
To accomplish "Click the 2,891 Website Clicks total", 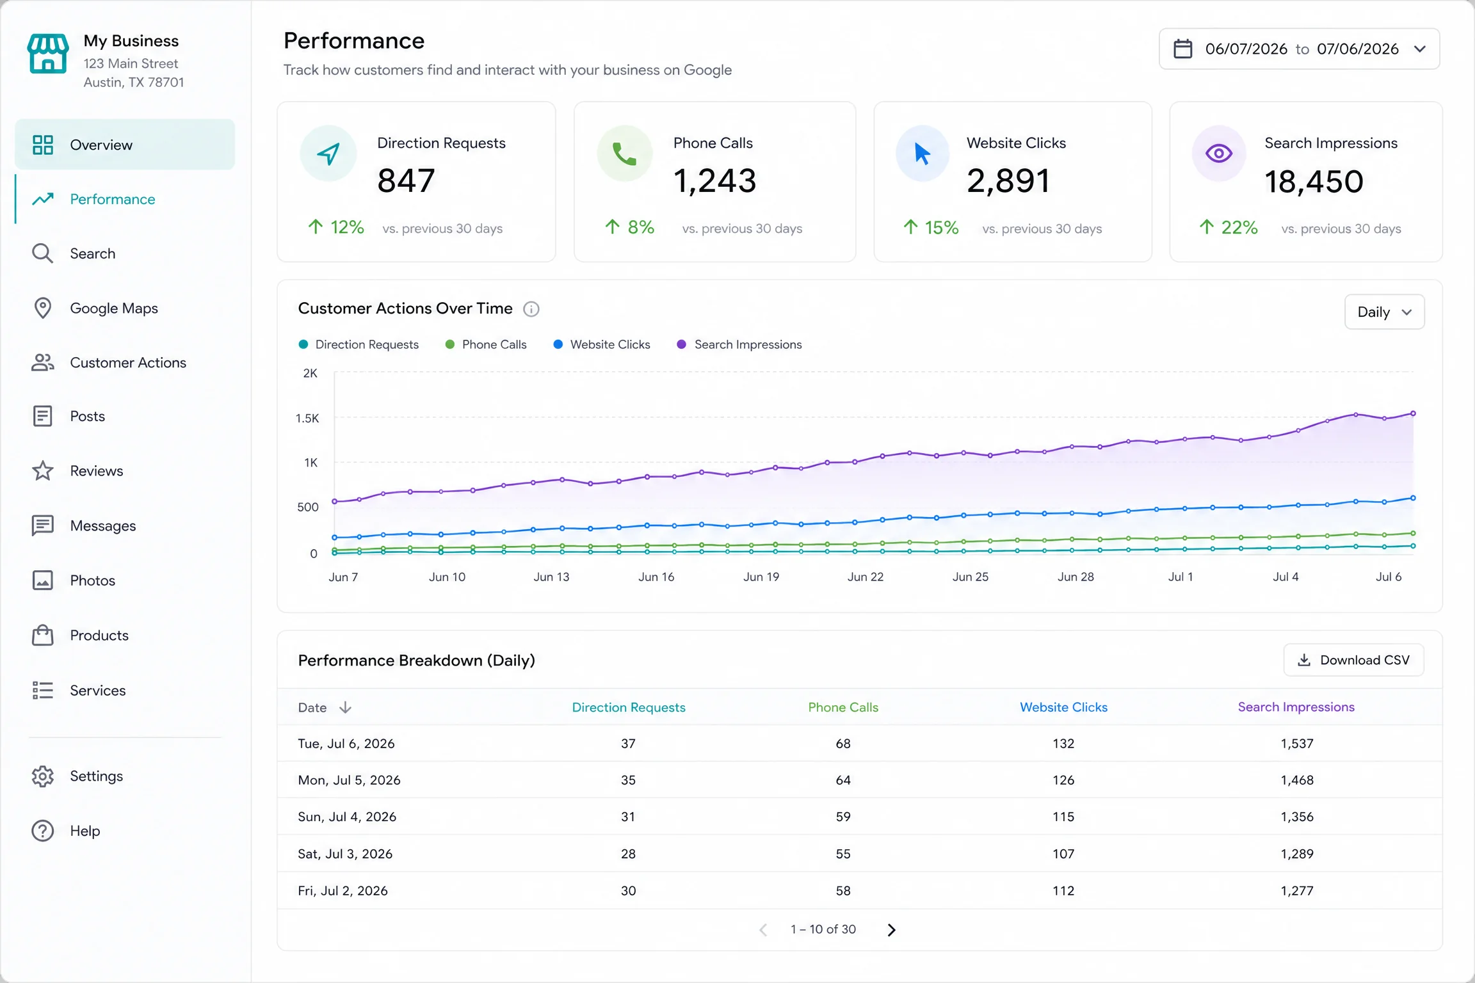I will [x=1008, y=180].
